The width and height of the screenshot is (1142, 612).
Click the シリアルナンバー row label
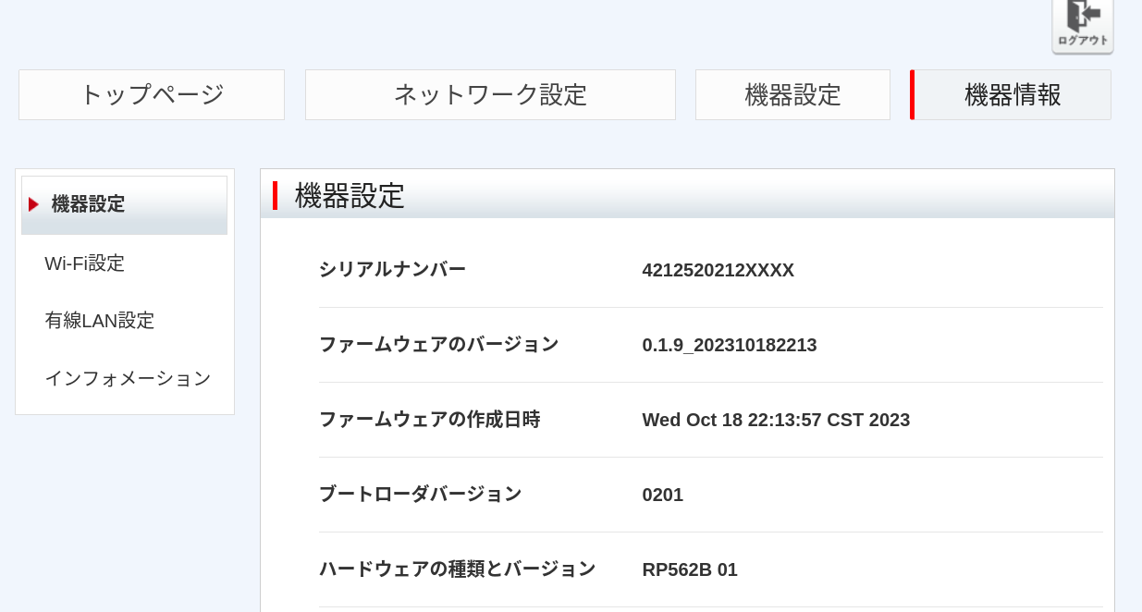click(392, 269)
